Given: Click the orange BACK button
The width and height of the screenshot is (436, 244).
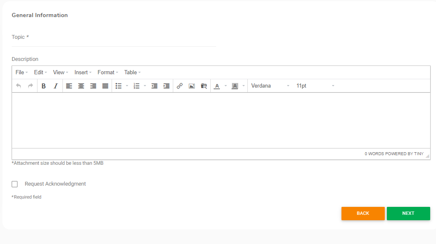Looking at the screenshot, I should 363,213.
